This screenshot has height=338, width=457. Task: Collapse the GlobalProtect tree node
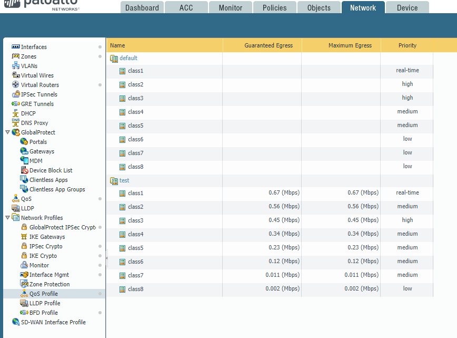tap(7, 132)
